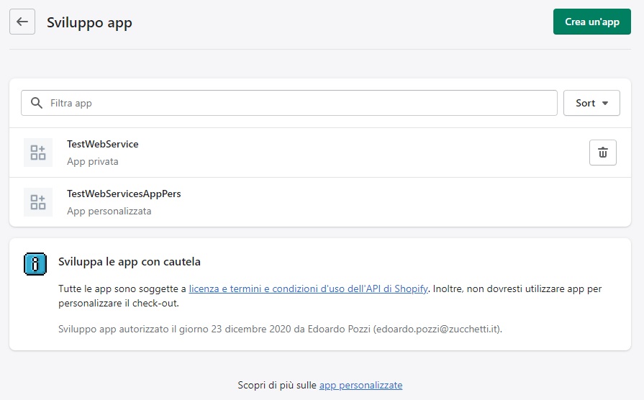The width and height of the screenshot is (644, 400).
Task: Open the Shopify API license and terms link
Action: [308, 288]
